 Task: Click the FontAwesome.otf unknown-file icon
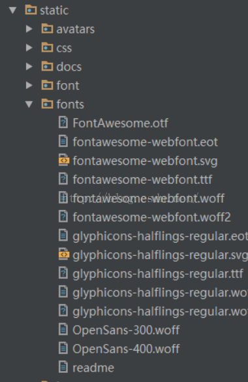pos(63,122)
